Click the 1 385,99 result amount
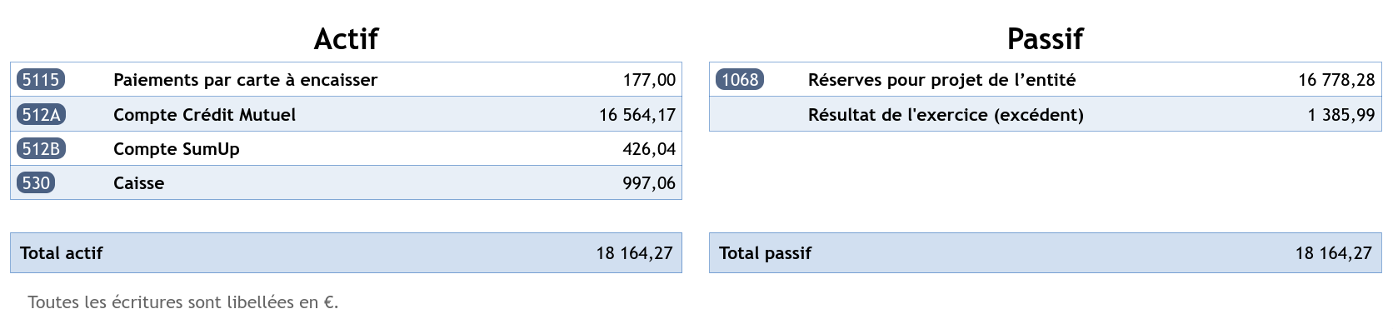The height and width of the screenshot is (329, 1393). pyautogui.click(x=1341, y=115)
